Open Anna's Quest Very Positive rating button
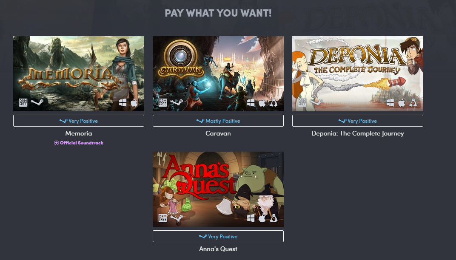This screenshot has width=456, height=260. click(x=218, y=237)
